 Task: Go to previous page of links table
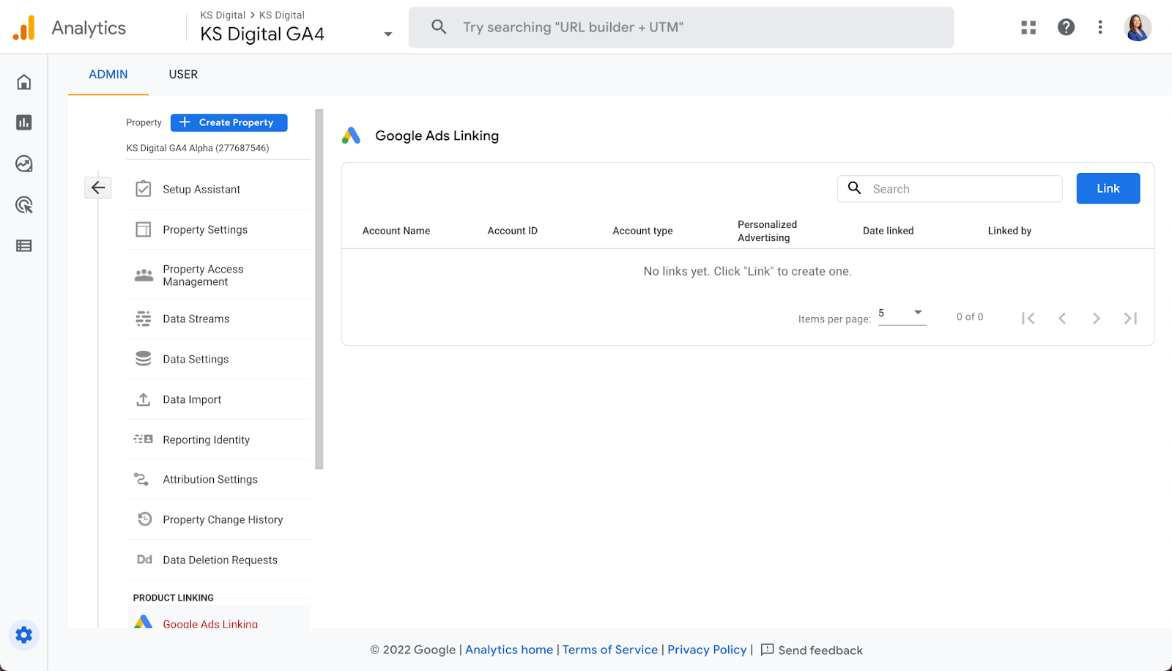coord(1062,318)
